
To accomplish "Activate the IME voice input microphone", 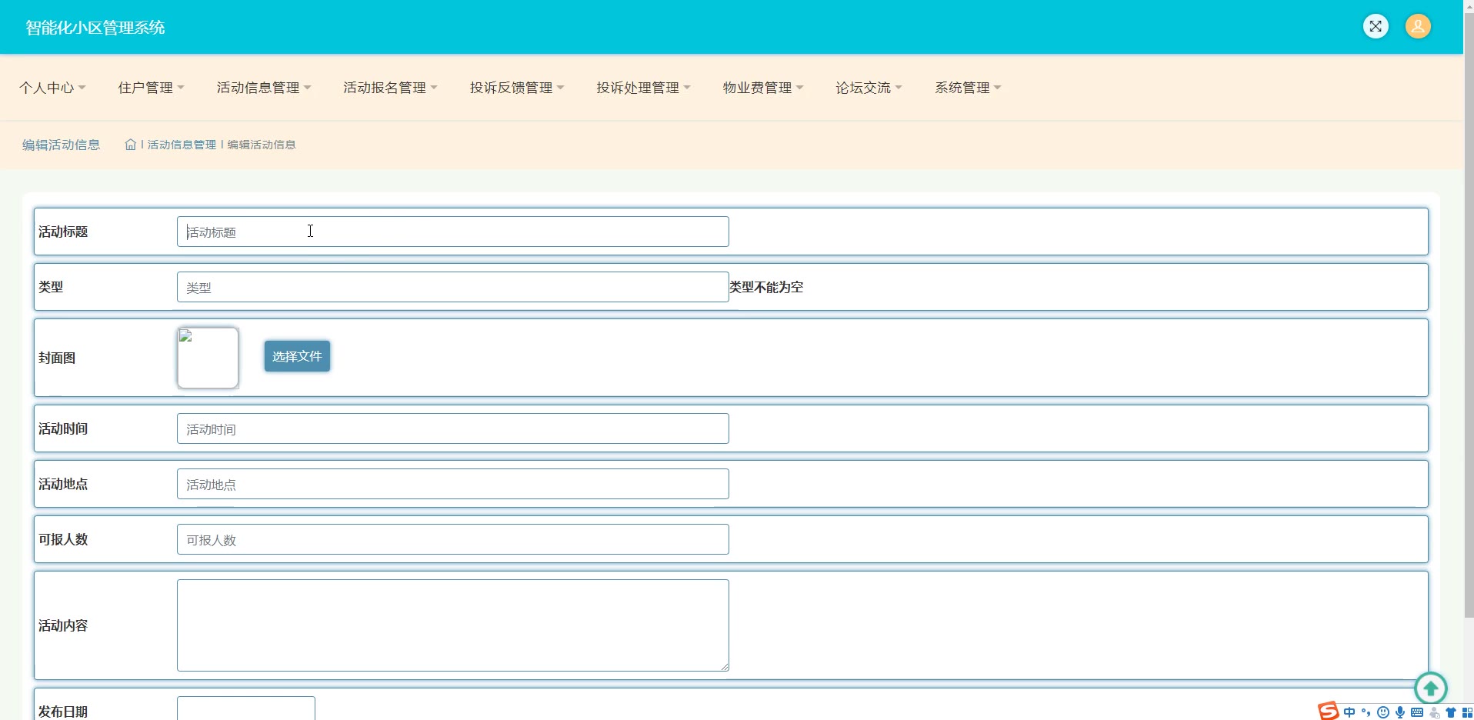I will click(x=1400, y=712).
